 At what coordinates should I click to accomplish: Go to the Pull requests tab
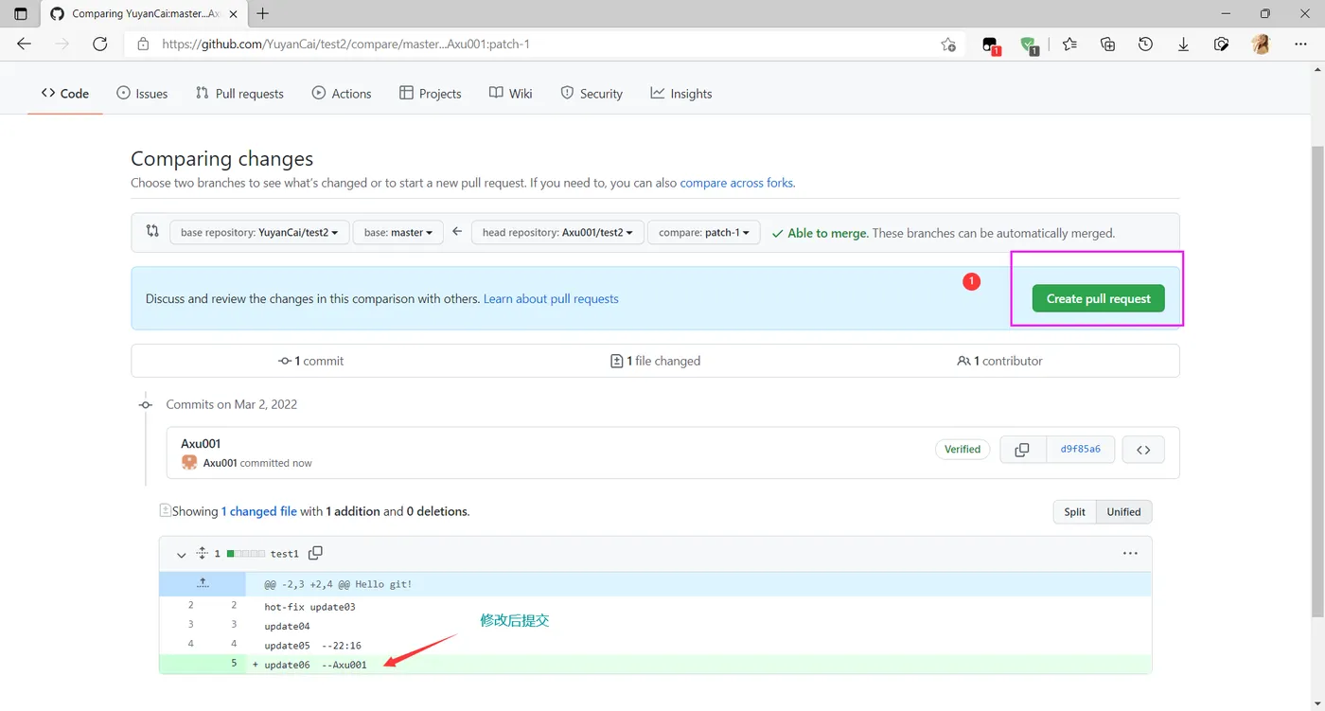(239, 94)
